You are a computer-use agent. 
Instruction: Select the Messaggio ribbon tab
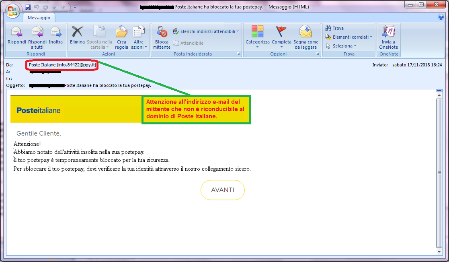coord(39,18)
